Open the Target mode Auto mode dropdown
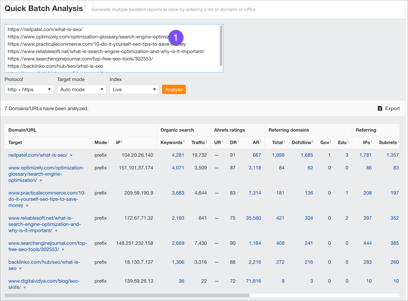The height and width of the screenshot is (301, 408). [82, 90]
